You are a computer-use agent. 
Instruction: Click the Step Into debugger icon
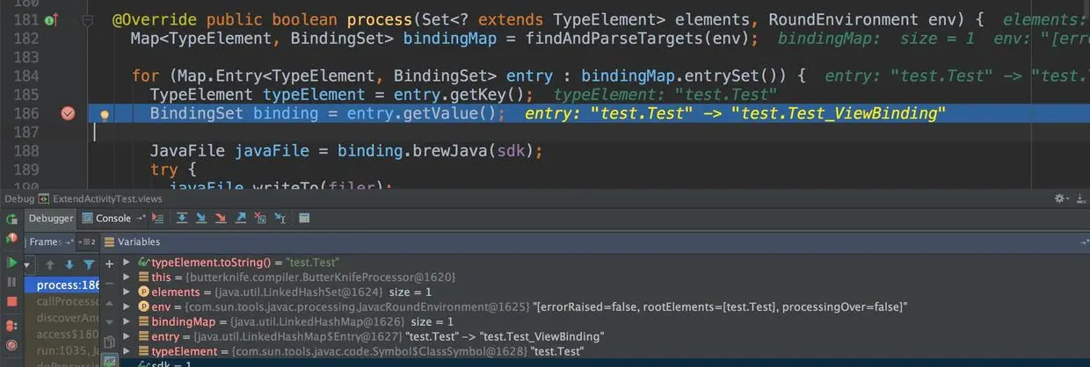pyautogui.click(x=201, y=218)
